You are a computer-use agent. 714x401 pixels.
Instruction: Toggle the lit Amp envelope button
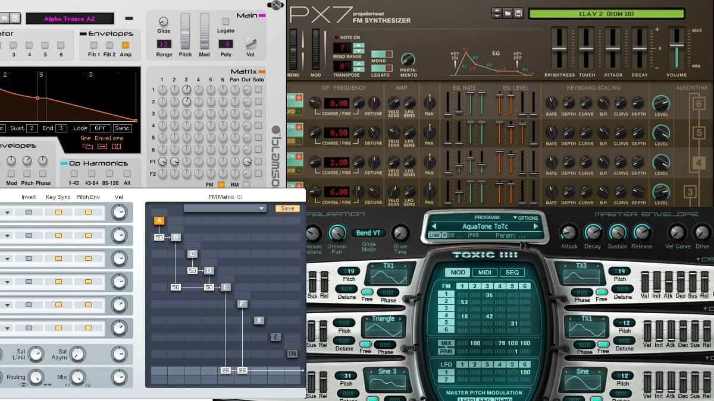click(126, 45)
